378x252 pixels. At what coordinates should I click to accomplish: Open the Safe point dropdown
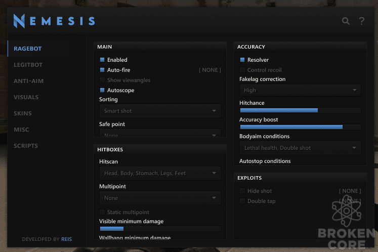[x=160, y=133]
